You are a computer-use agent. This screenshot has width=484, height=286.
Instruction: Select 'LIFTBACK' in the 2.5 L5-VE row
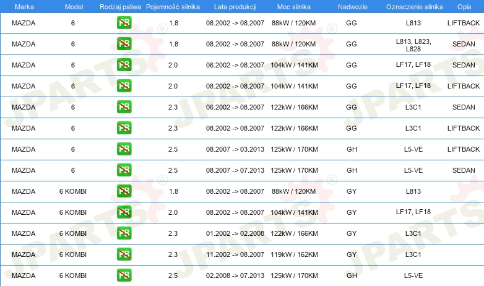(464, 149)
